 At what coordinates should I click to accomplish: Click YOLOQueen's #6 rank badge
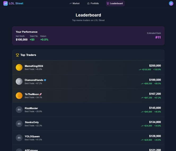(x=19, y=138)
